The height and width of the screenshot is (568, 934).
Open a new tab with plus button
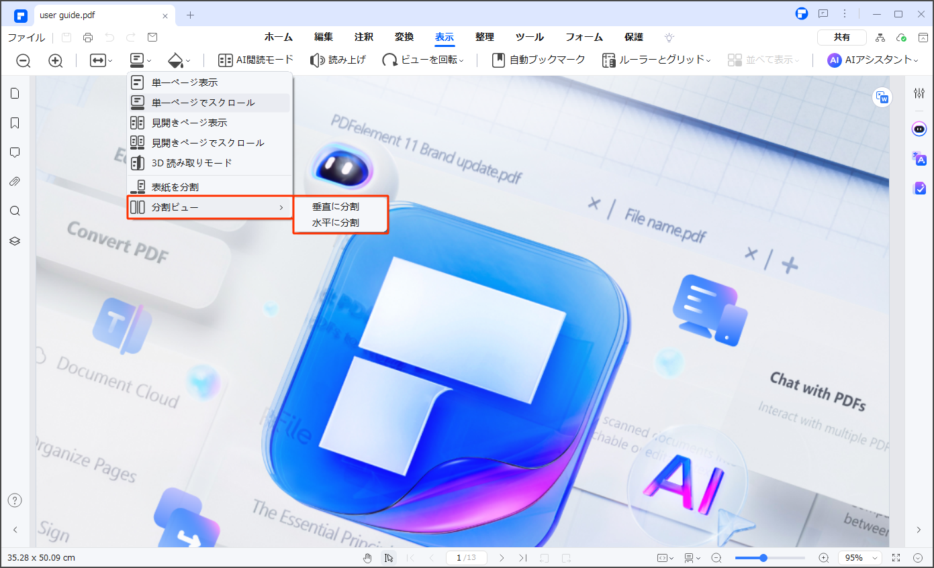click(x=190, y=15)
